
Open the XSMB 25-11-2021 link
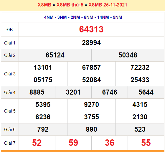pyautogui.click(x=108, y=5)
